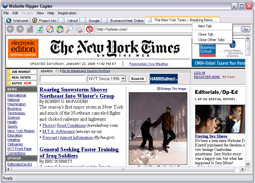The height and width of the screenshot is (183, 255).
Task: Click the scroll left arrow
Action: [x=9, y=169]
